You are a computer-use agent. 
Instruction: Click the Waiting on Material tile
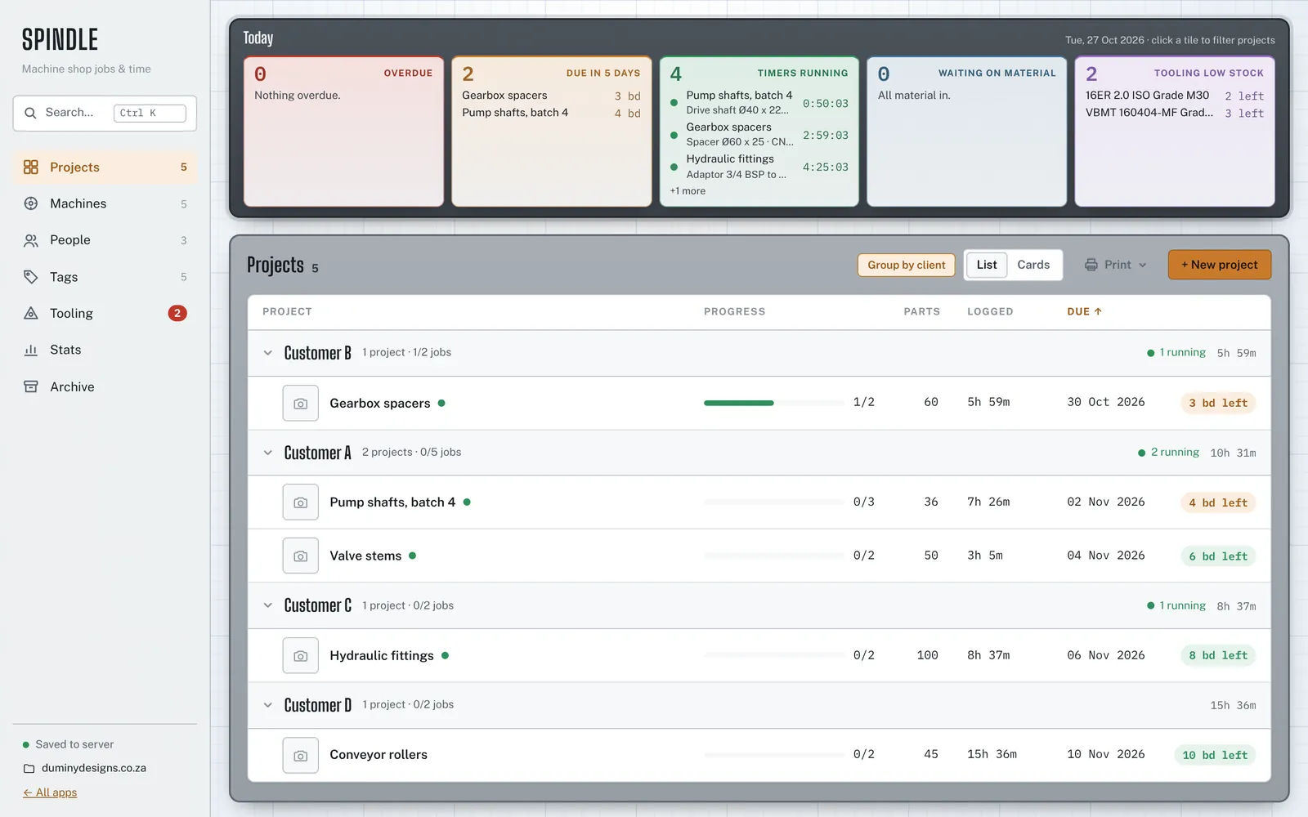[x=967, y=132]
